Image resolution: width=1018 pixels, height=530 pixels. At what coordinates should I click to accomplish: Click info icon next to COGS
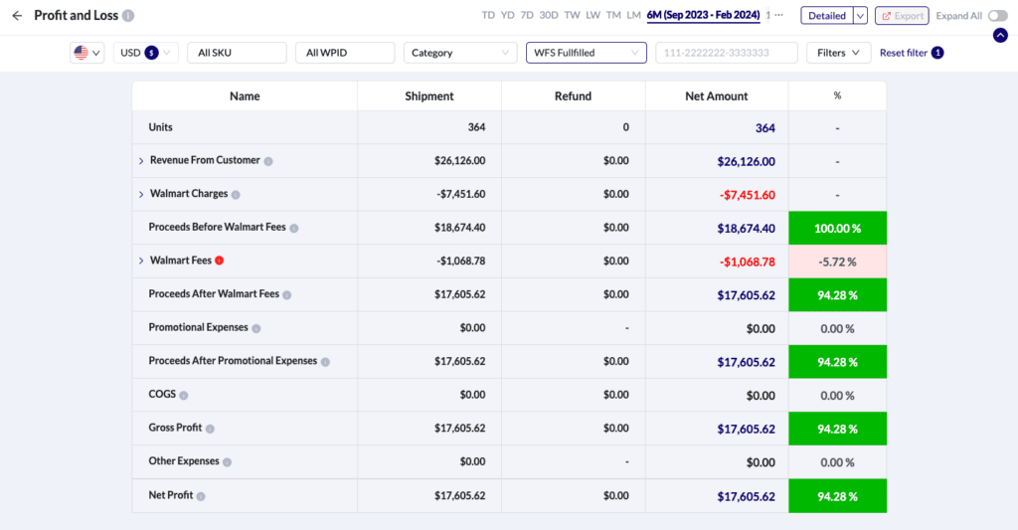pos(184,395)
